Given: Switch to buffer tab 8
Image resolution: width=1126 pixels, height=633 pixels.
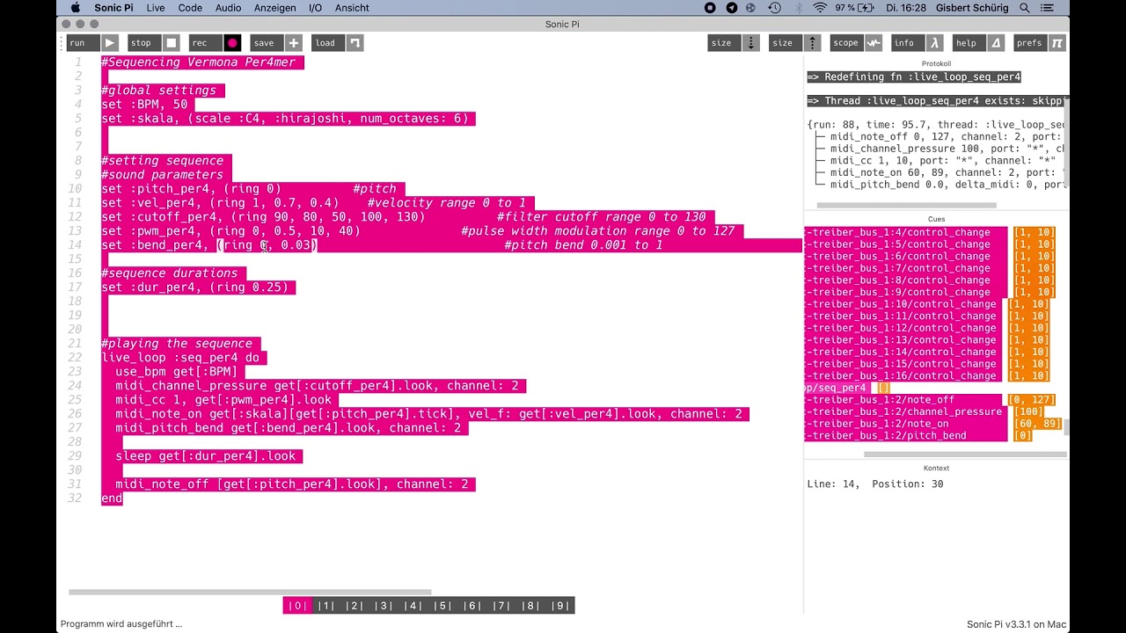Looking at the screenshot, I should 530,605.
